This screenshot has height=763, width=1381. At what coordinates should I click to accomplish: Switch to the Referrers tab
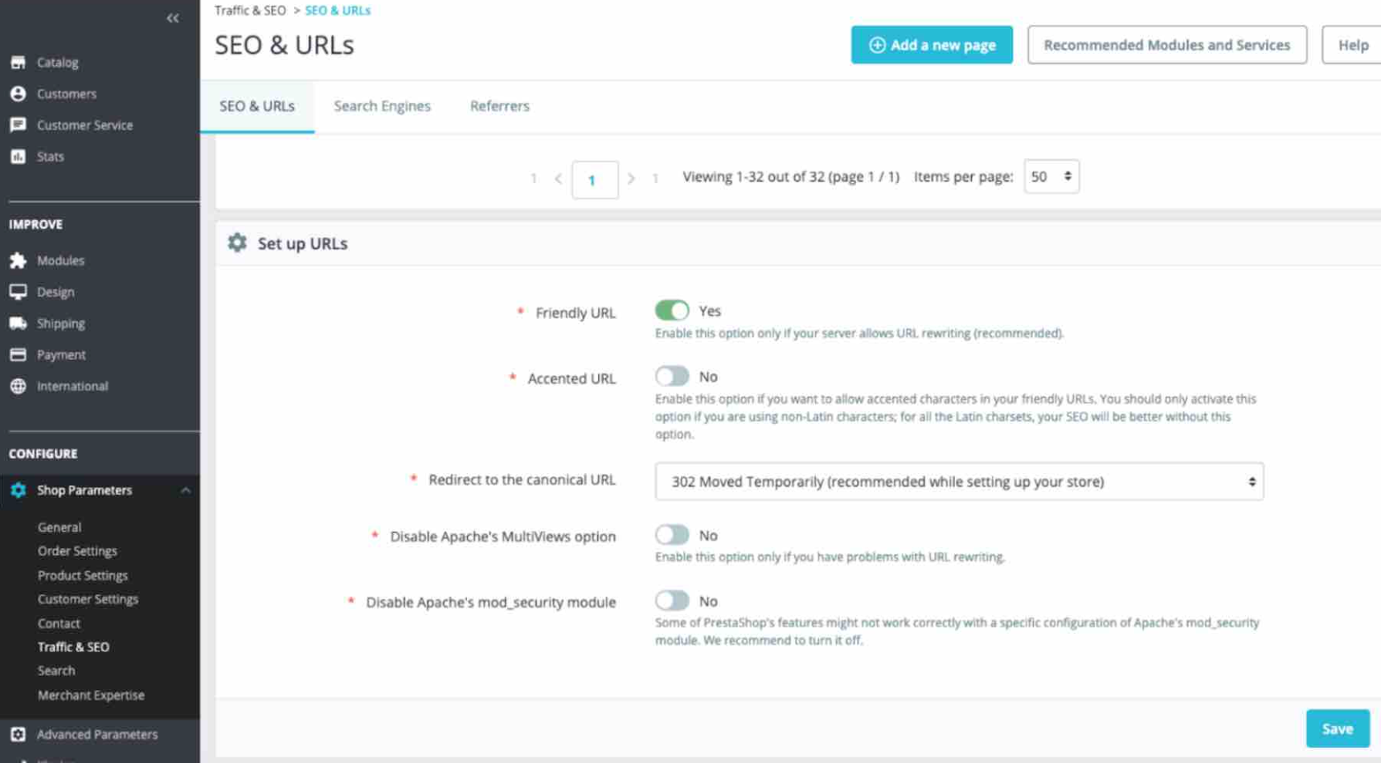tap(499, 106)
